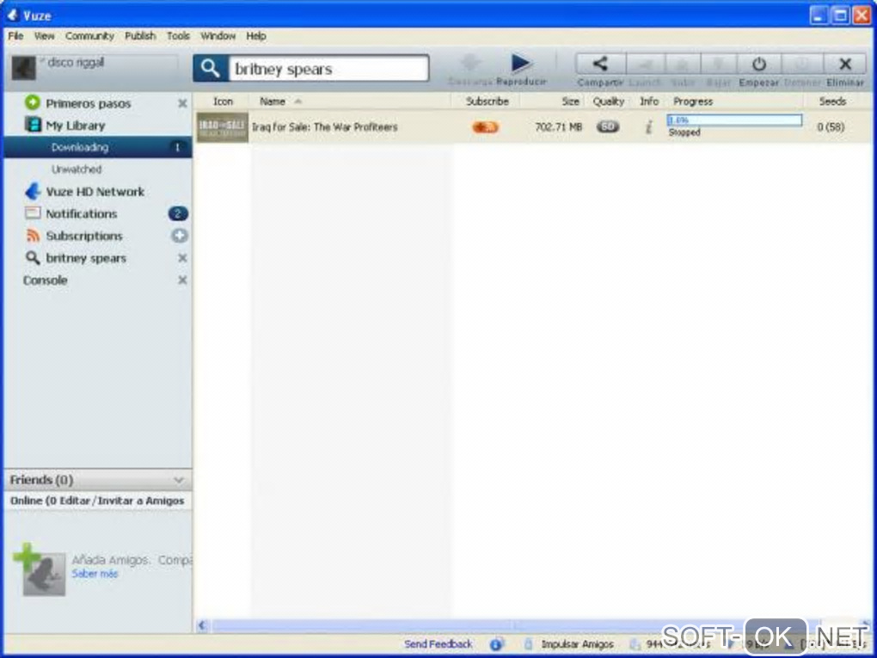Screen dimensions: 877x658
Task: Click the 702.71 MB size cell
Action: pos(558,127)
